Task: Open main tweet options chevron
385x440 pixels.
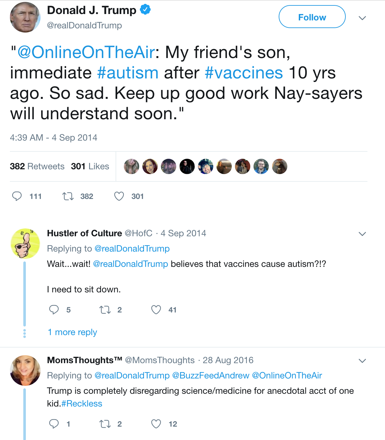Action: coord(362,18)
